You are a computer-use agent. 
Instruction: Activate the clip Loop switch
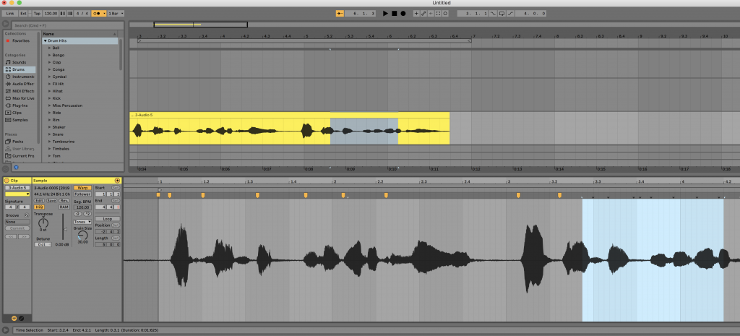(108, 219)
